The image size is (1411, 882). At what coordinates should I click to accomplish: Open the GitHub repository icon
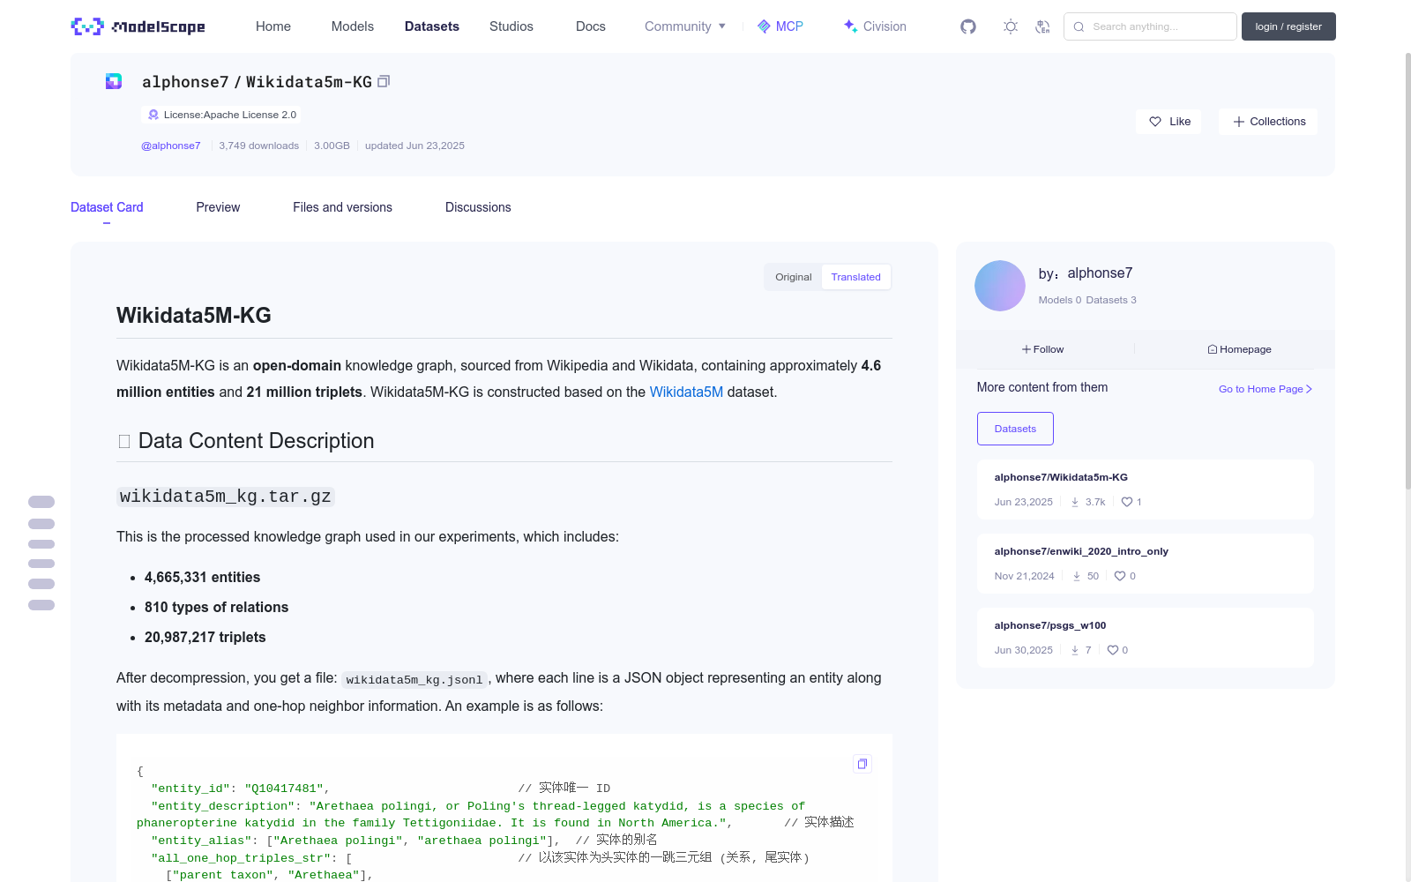coord(968,26)
